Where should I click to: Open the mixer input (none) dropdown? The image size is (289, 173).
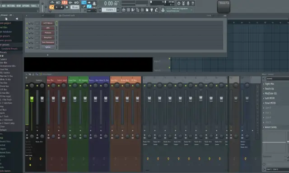(x=278, y=79)
